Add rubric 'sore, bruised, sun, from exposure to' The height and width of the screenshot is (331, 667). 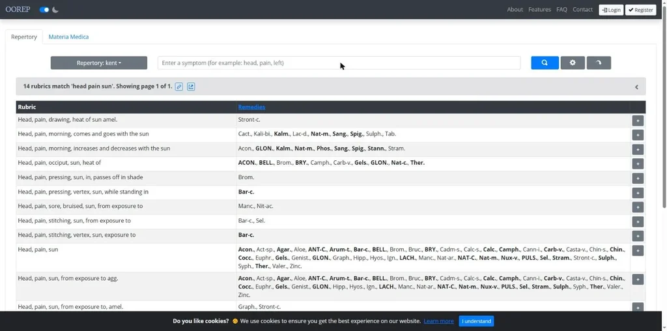[x=638, y=207]
